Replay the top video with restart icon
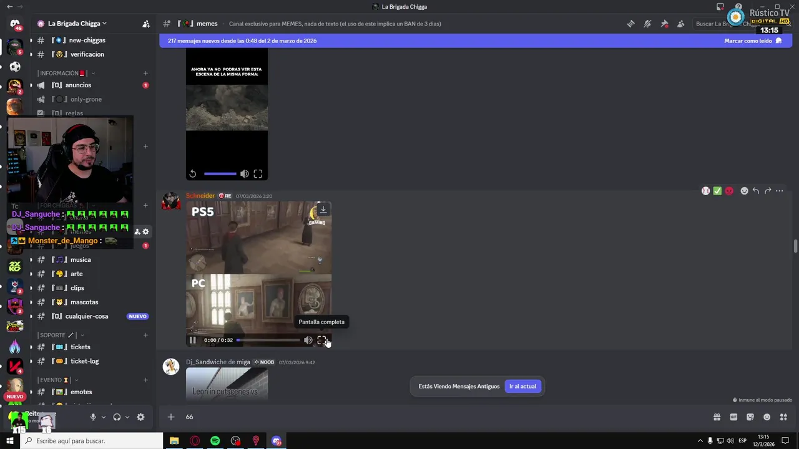 pyautogui.click(x=193, y=174)
